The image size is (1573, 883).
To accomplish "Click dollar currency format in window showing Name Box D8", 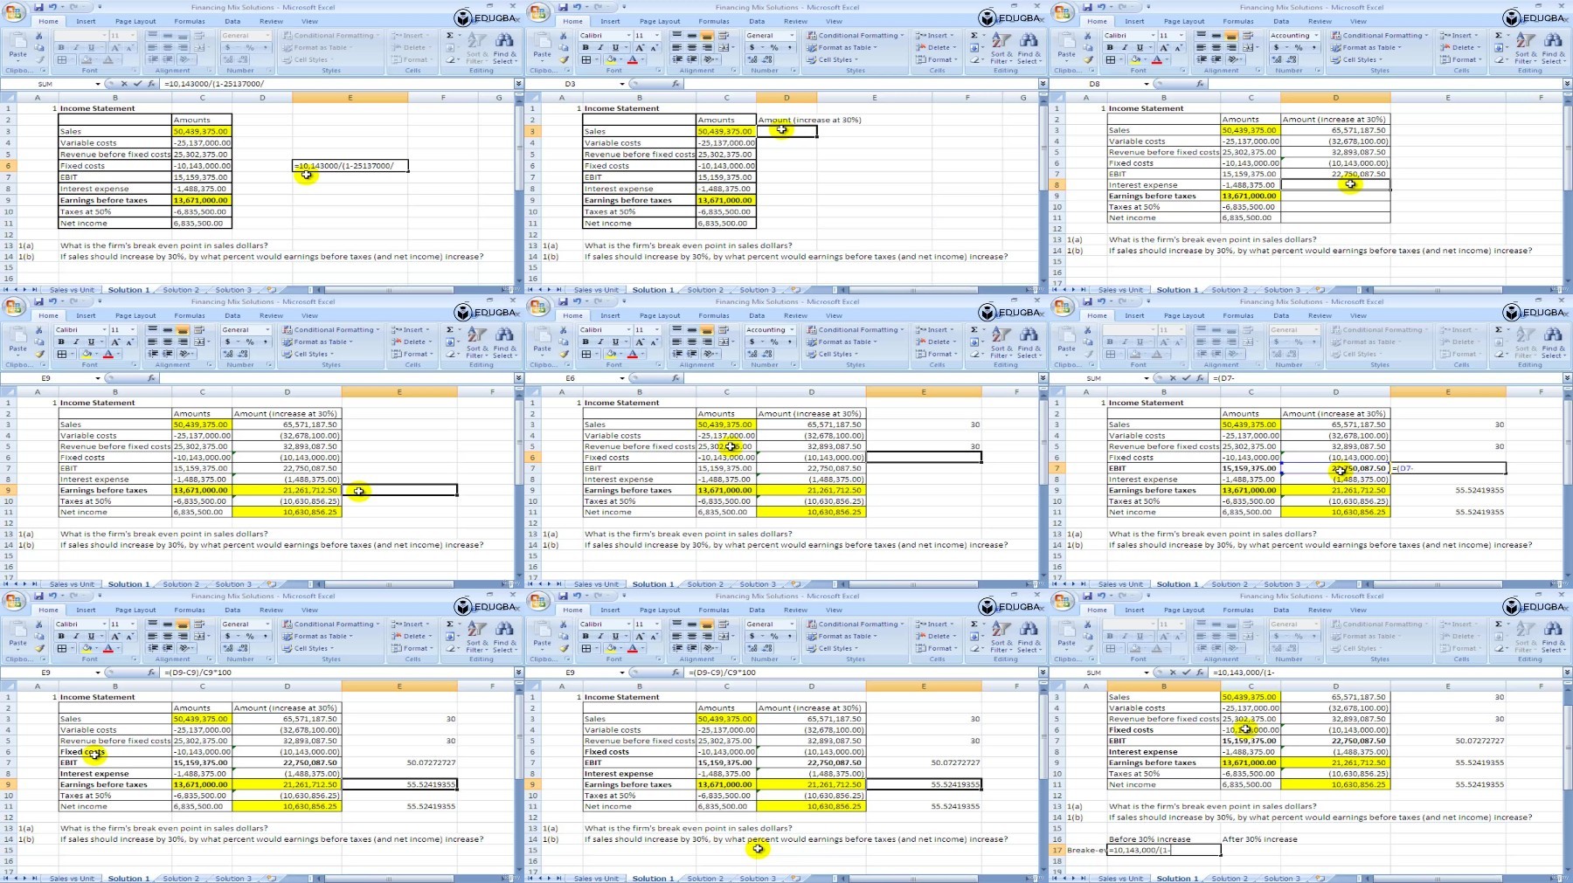I will (1278, 48).
